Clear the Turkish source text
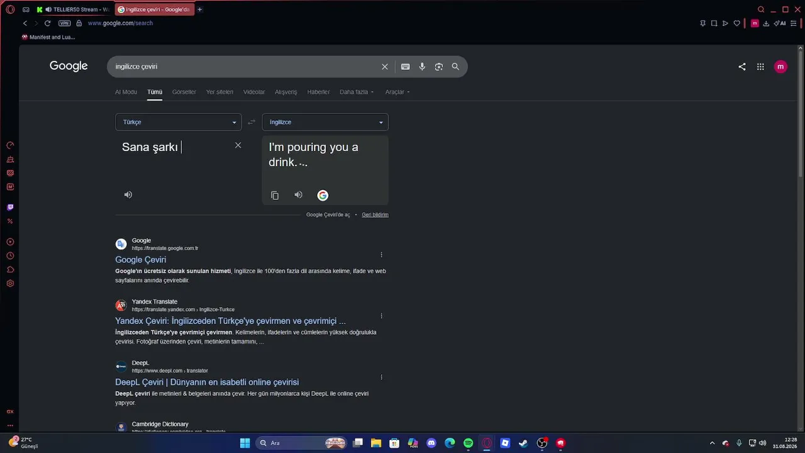805x453 pixels. tap(238, 145)
